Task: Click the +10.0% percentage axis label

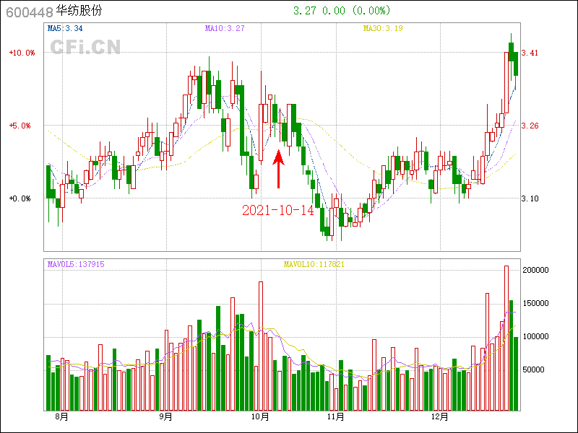Action: pos(22,53)
